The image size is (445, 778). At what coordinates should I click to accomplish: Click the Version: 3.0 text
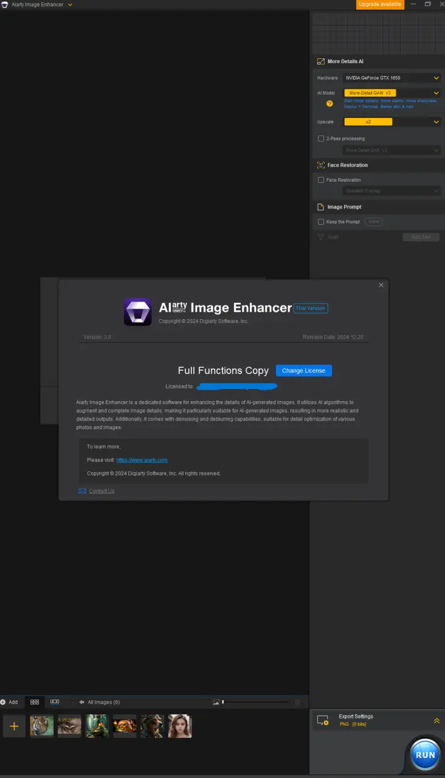pos(97,337)
